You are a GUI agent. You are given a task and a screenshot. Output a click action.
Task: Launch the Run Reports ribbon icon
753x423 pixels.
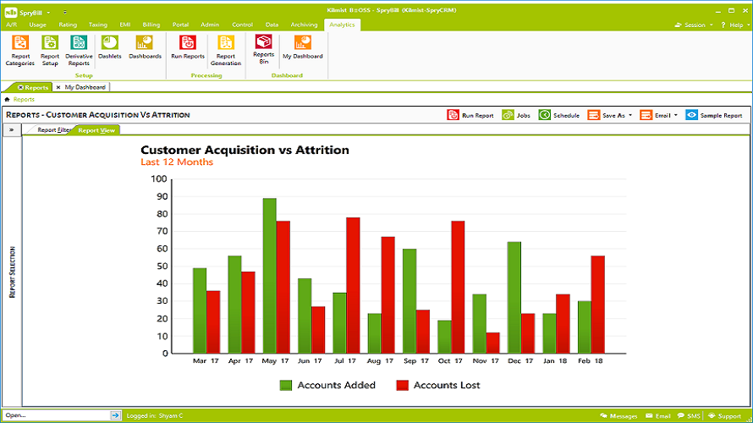click(188, 47)
